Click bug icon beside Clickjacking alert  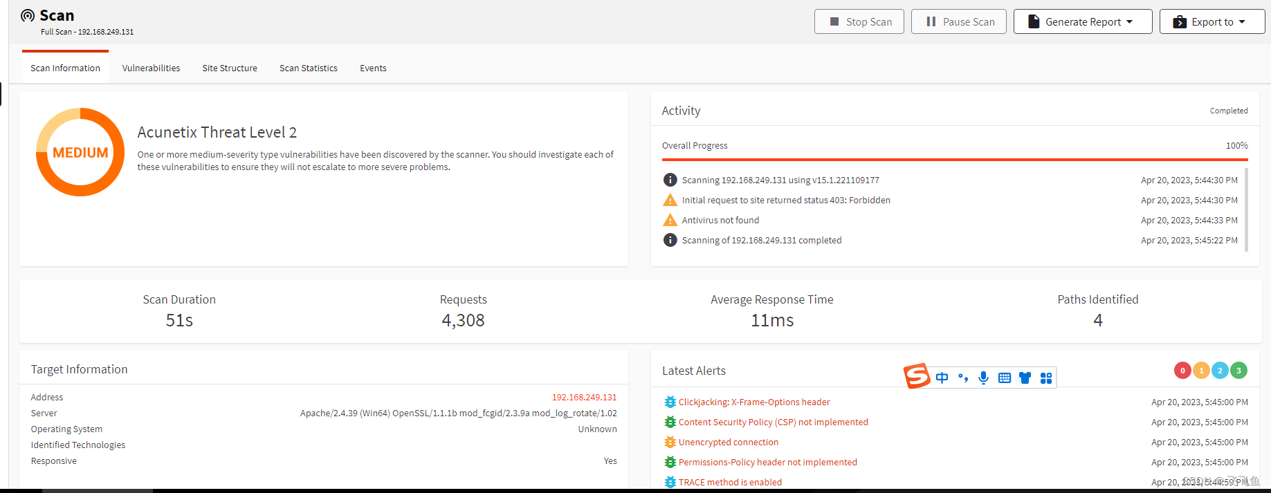click(670, 402)
